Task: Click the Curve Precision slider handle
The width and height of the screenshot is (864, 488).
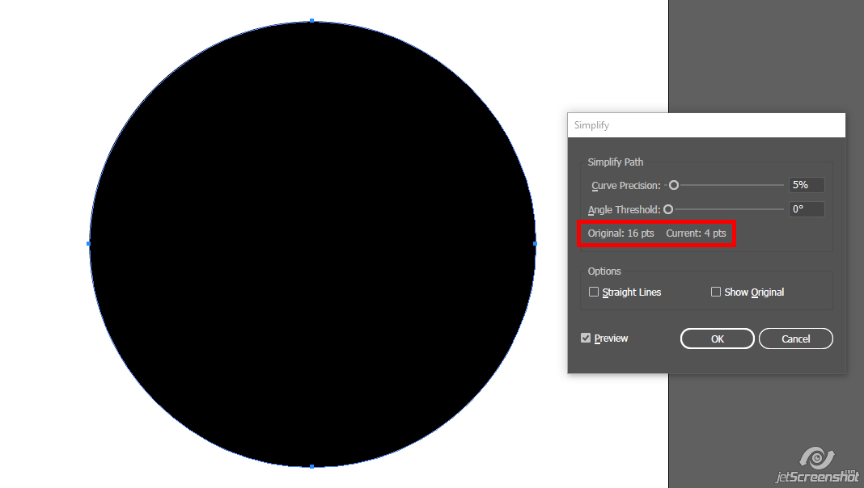Action: 674,185
